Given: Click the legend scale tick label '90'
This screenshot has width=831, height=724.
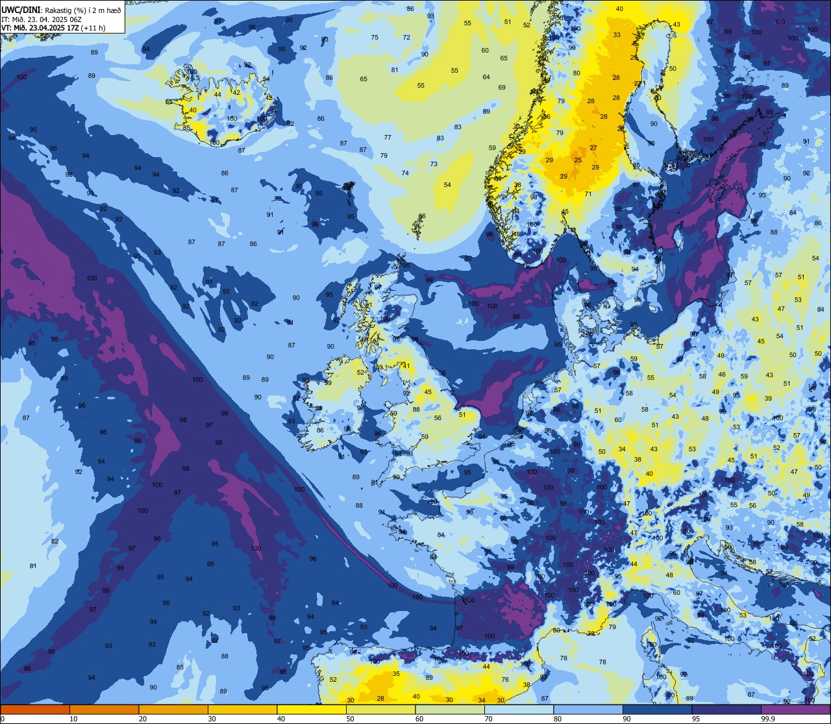Looking at the screenshot, I should pyautogui.click(x=627, y=718).
